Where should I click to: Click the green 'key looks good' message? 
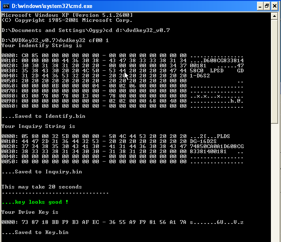[35, 202]
